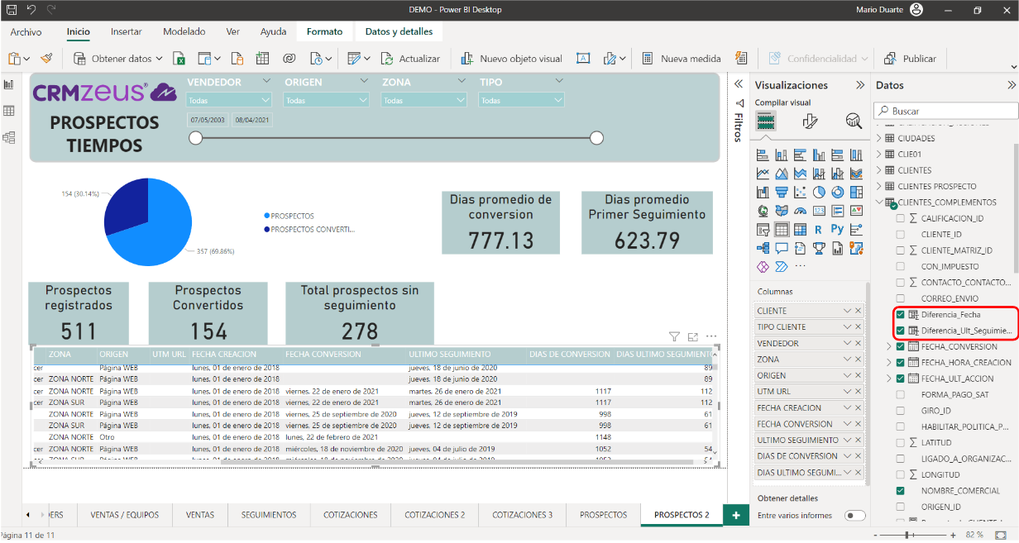Switch to Data table view in sidebar
Viewport: 1019px width, 543px height.
[x=9, y=111]
